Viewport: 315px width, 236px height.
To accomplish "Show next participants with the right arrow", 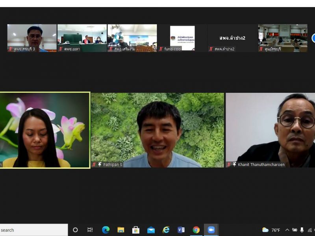I will 313,38.
